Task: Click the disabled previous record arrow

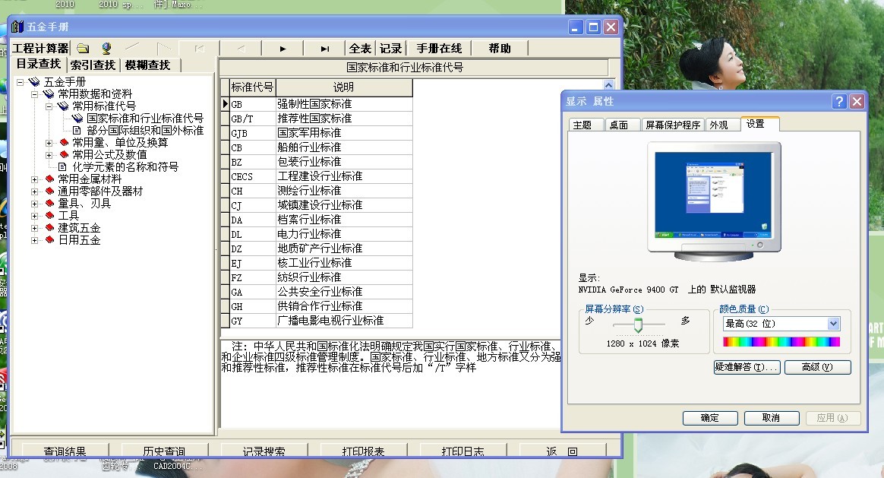Action: click(242, 49)
